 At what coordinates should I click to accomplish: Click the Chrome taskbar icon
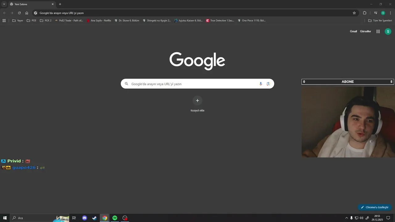[x=105, y=218]
